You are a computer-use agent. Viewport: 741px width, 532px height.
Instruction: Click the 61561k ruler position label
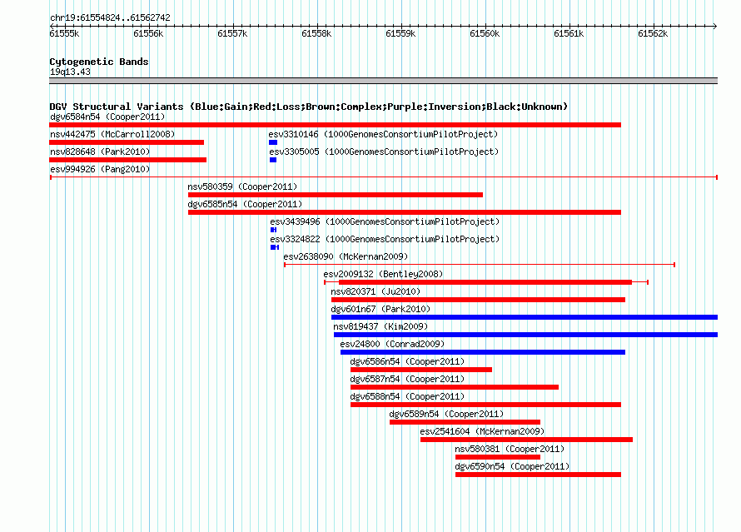pyautogui.click(x=569, y=33)
